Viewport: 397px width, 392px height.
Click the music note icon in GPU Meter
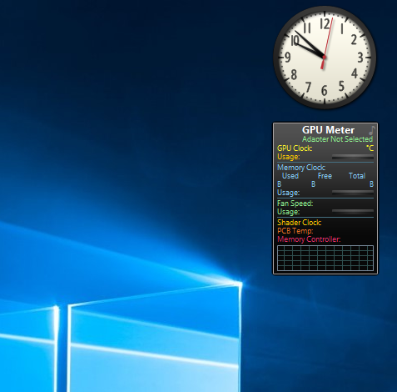click(372, 130)
